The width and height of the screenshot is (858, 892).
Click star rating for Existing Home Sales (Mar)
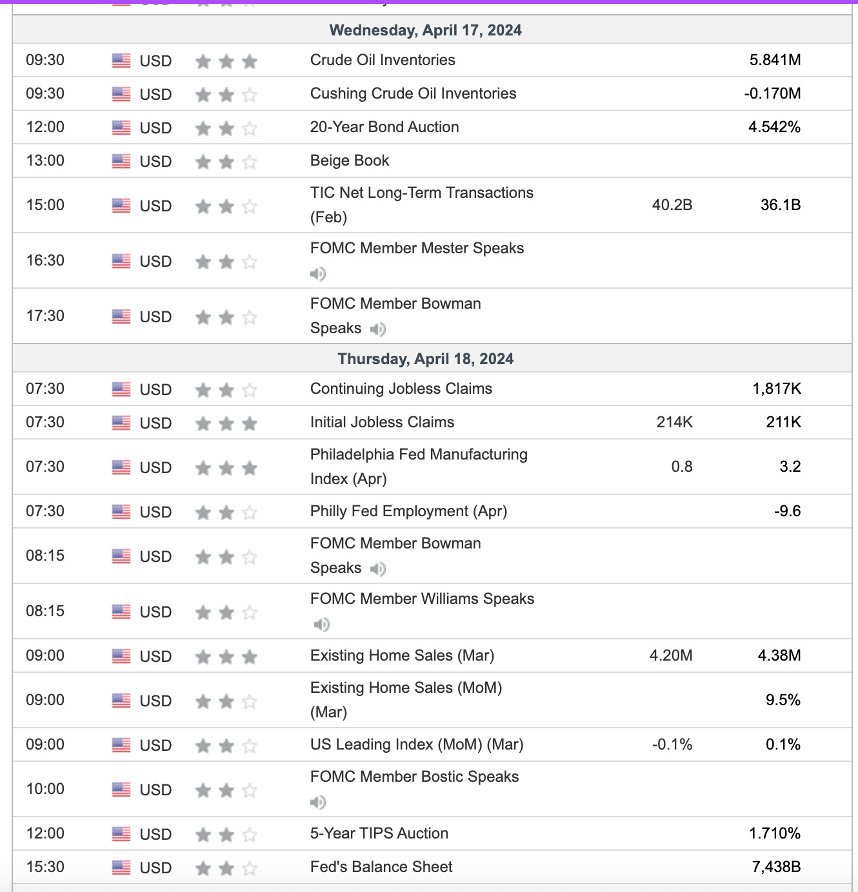(226, 657)
